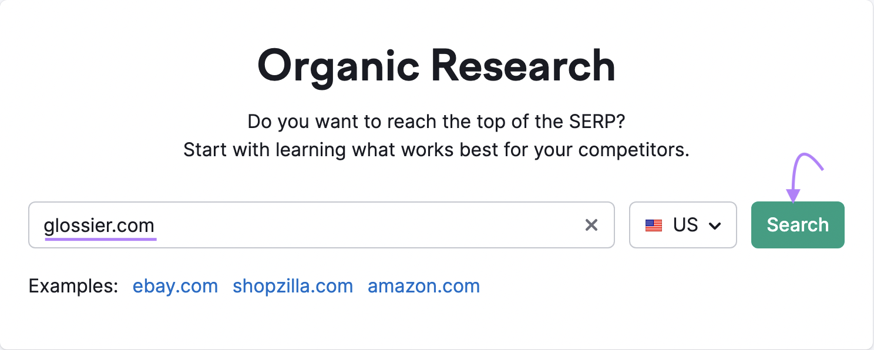Select the shopzilla.com example
The height and width of the screenshot is (350, 874).
click(293, 286)
